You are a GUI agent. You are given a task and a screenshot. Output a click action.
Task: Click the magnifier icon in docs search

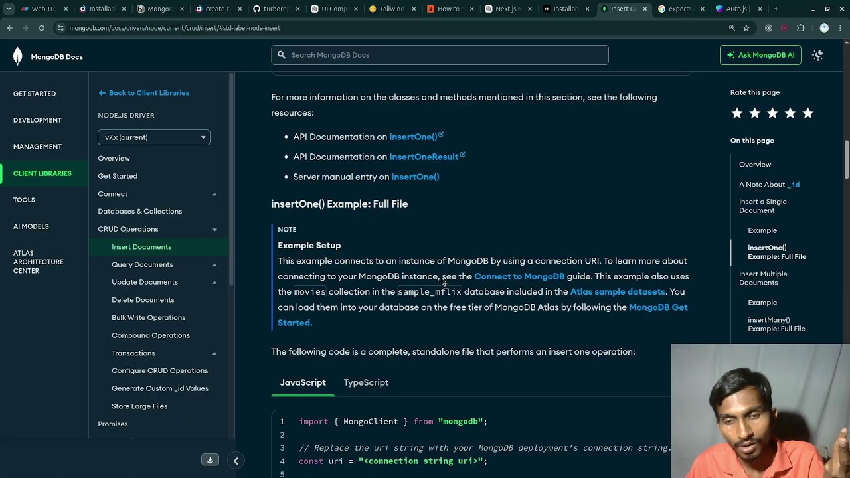(282, 55)
